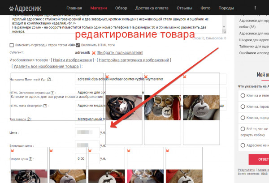Viewport: 269px width, 183px height.
Task: Open the Доставка оплата menu item
Action: coord(152,8)
